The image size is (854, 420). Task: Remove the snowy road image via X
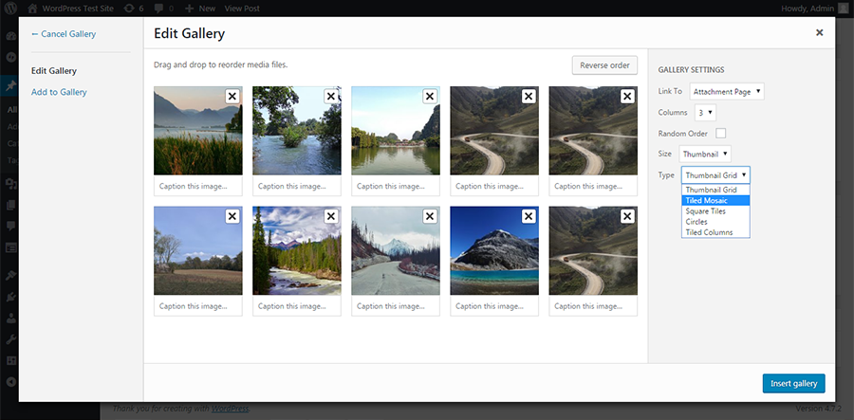click(x=429, y=217)
